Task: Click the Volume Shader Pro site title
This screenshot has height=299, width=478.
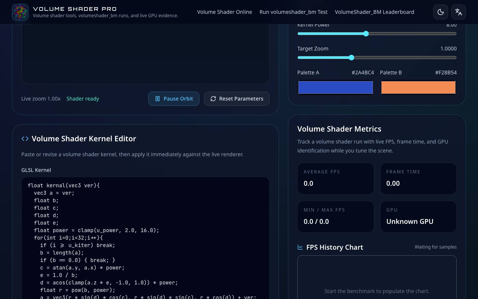Action: click(x=75, y=9)
